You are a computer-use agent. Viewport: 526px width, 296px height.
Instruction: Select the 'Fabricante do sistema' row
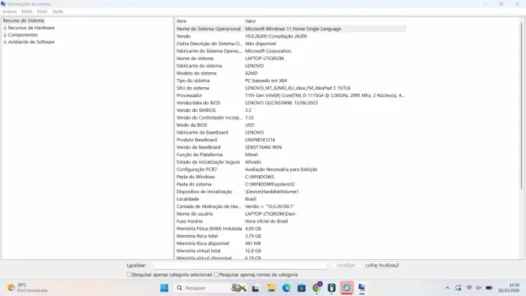click(x=291, y=65)
